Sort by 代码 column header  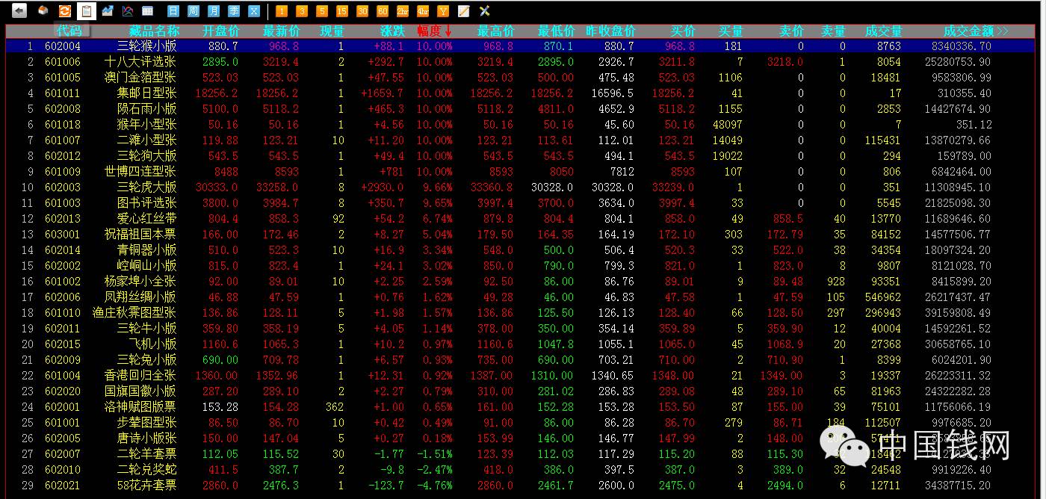69,31
